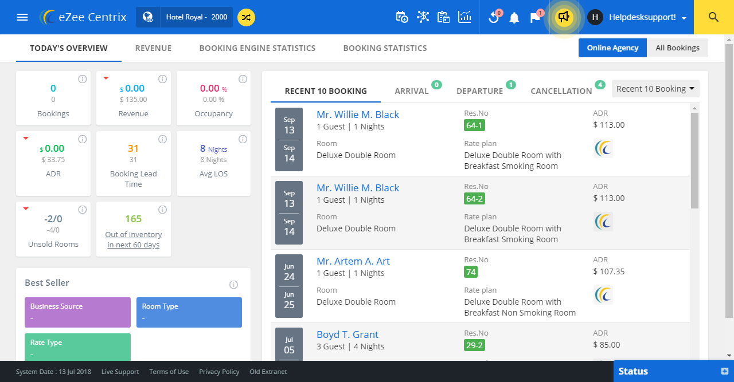Expand the Recent 10 Booking dropdown
Screen dimensions: 734x382
pyautogui.click(x=655, y=89)
